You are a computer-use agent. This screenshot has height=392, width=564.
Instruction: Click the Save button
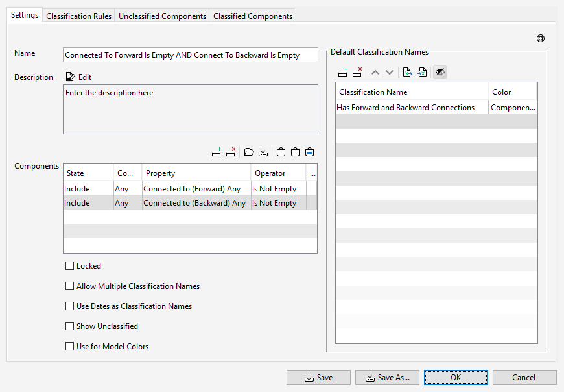pyautogui.click(x=318, y=378)
